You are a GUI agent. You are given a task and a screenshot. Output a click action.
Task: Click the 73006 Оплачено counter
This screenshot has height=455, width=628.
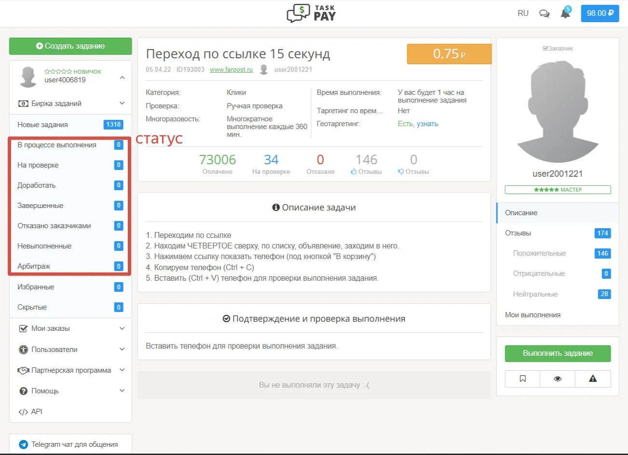pyautogui.click(x=218, y=164)
